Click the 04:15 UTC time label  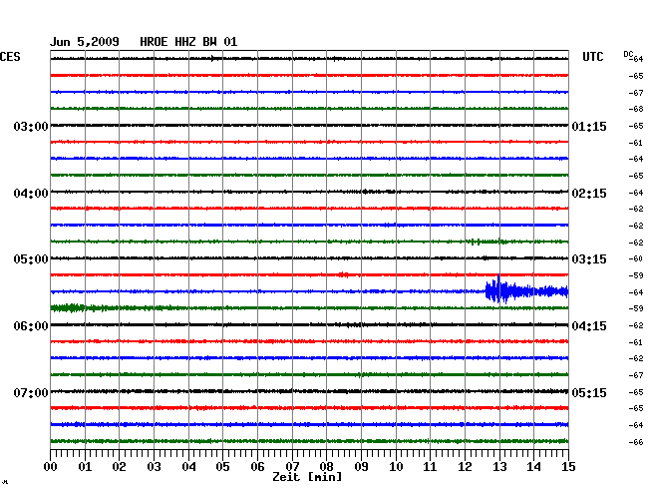point(589,326)
